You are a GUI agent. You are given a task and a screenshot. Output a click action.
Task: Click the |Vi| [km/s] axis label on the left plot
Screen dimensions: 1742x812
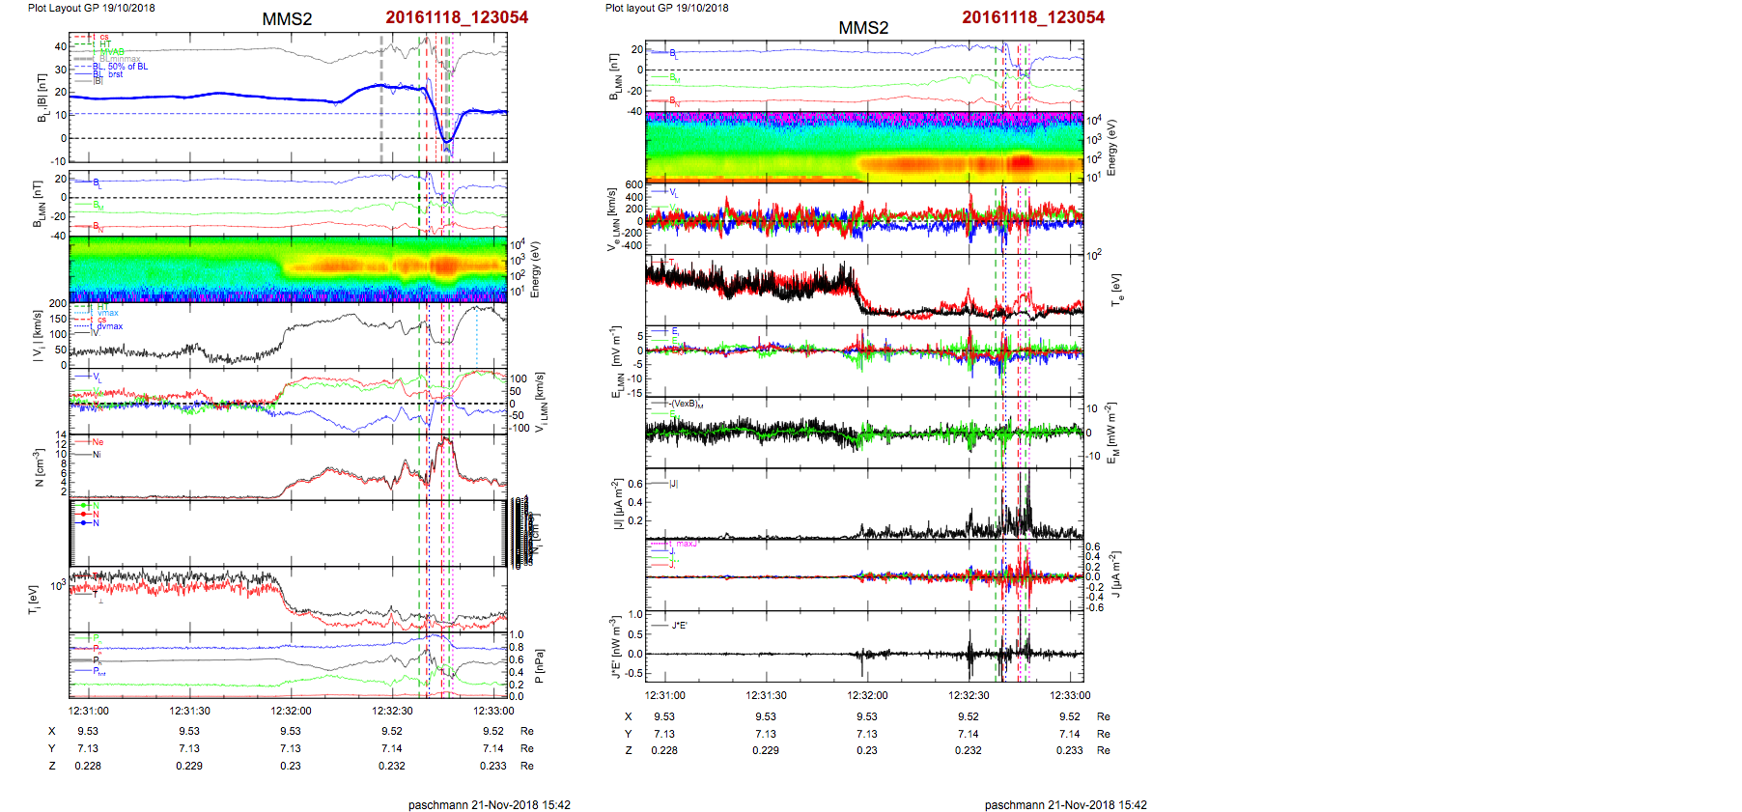[x=39, y=336]
